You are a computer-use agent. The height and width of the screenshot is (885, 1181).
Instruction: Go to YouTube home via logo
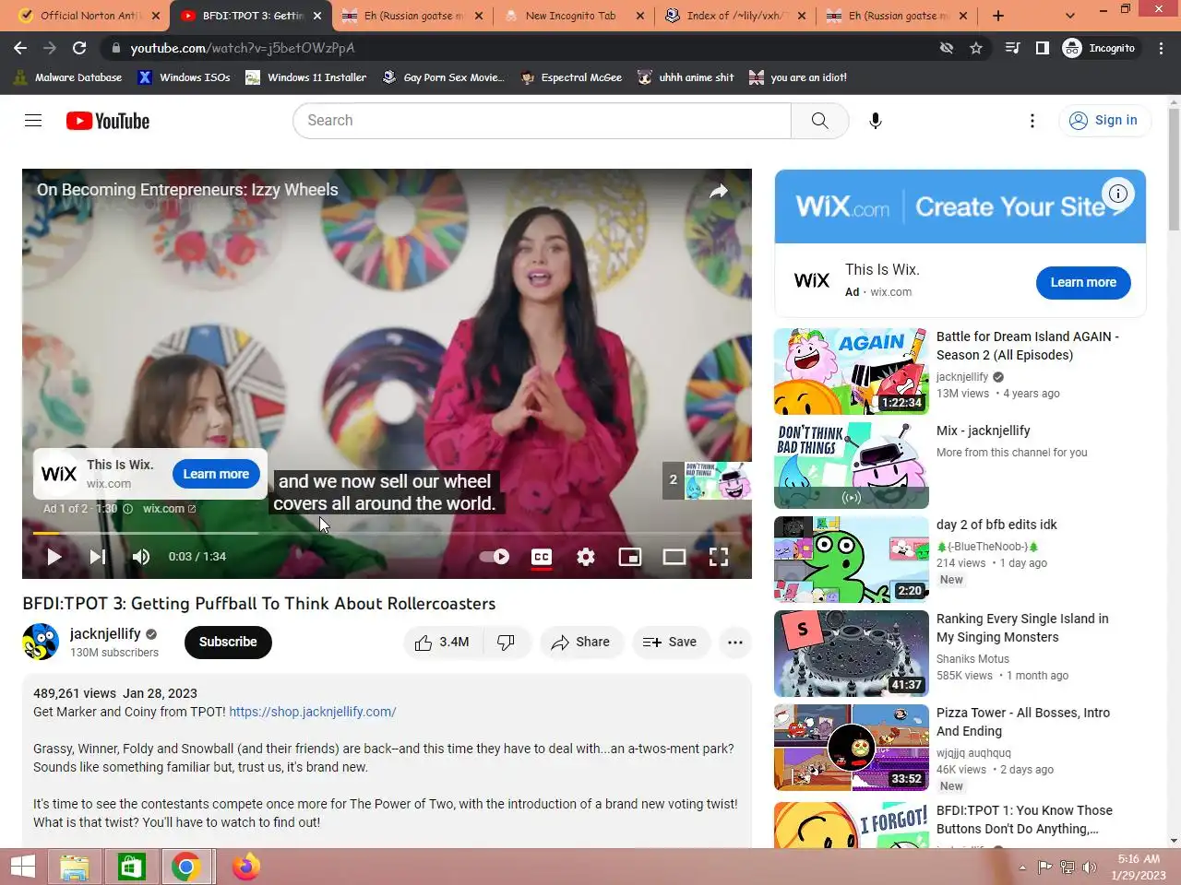(x=108, y=121)
